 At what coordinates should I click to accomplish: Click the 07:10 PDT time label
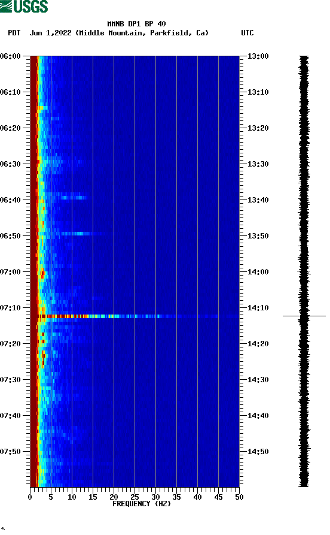(x=10, y=307)
